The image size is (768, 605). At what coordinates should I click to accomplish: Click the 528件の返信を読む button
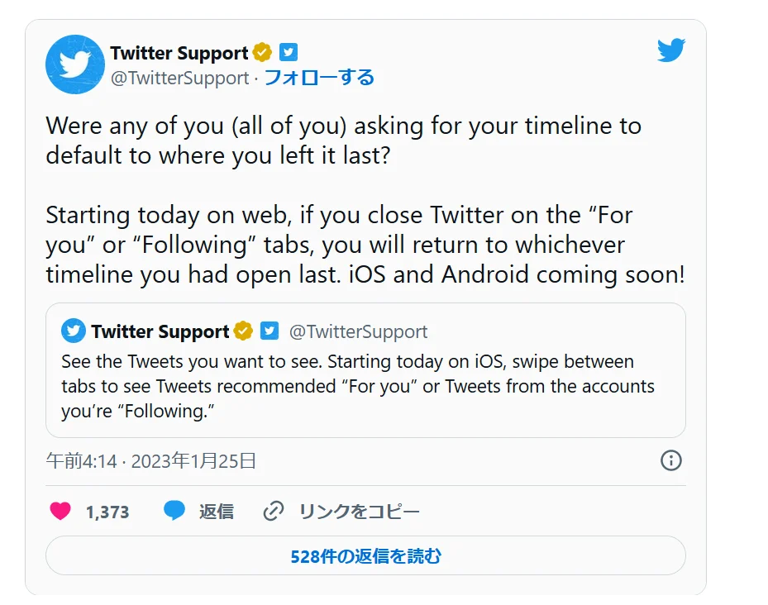[365, 556]
